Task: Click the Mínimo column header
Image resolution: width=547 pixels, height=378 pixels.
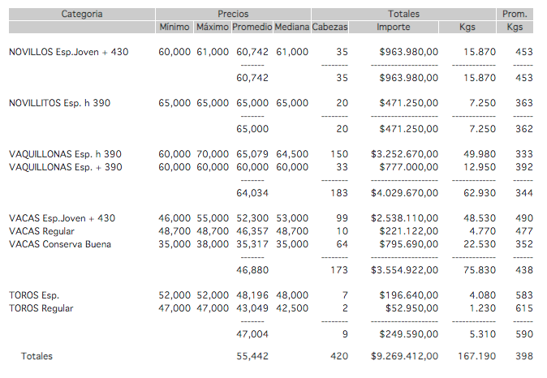Action: click(x=174, y=27)
